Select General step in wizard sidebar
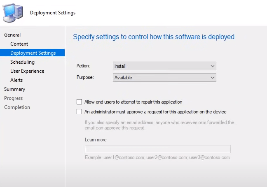This screenshot has height=187, width=267. 12,35
